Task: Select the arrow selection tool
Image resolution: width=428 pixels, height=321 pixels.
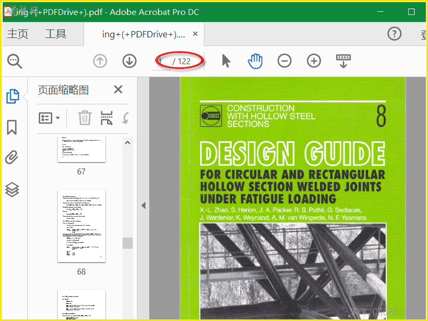Action: [226, 60]
